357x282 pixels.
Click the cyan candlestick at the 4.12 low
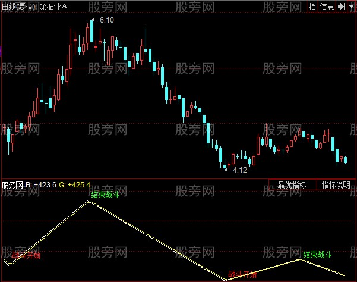(x=225, y=167)
